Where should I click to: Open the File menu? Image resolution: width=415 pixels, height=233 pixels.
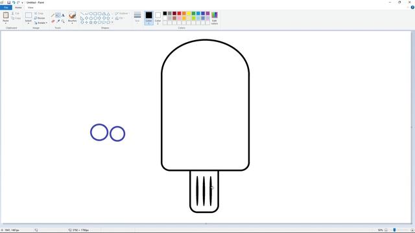pyautogui.click(x=6, y=7)
